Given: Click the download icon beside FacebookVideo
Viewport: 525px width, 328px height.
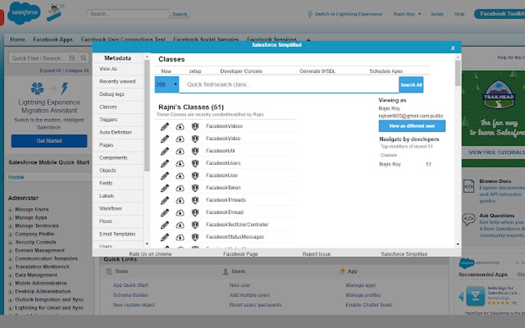Looking at the screenshot, I should 180,139.
